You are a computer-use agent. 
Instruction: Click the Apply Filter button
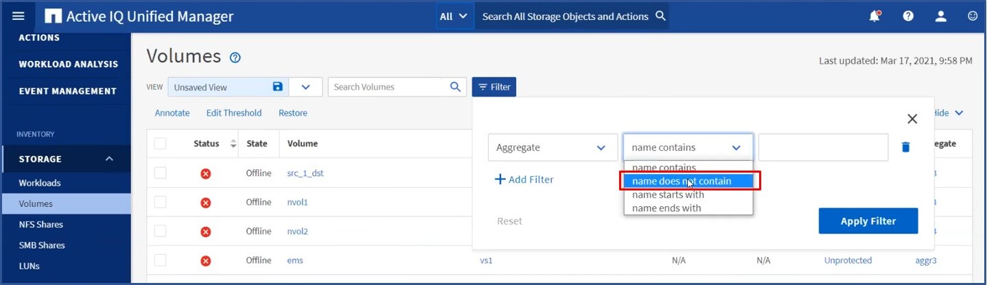click(868, 221)
